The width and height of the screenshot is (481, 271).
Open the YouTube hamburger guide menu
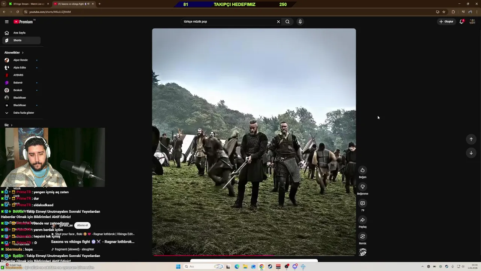point(6,22)
